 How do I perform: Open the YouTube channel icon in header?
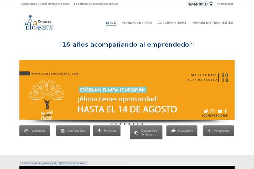coord(196,4)
